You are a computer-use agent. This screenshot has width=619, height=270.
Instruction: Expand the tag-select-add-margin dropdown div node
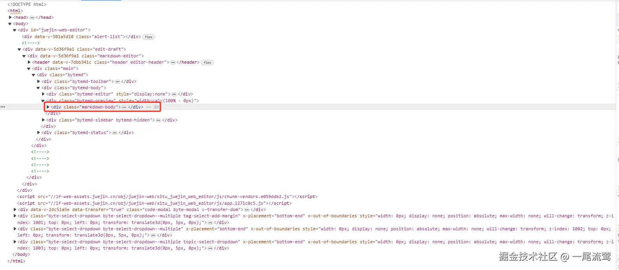pyautogui.click(x=15, y=216)
